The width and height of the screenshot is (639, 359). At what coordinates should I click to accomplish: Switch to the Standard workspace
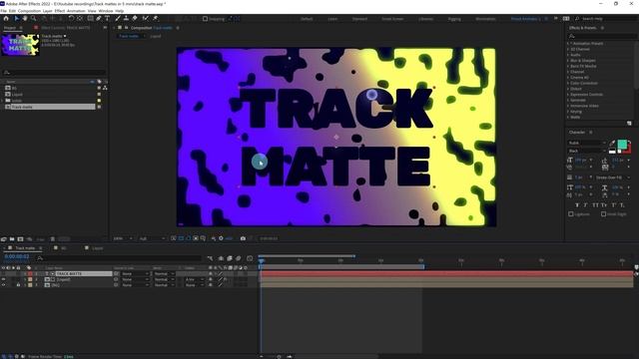click(359, 19)
